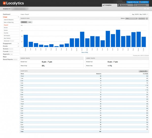Image resolution: width=152 pixels, height=138 pixels.
Task: Click the Save Report button
Action: [x=142, y=18]
